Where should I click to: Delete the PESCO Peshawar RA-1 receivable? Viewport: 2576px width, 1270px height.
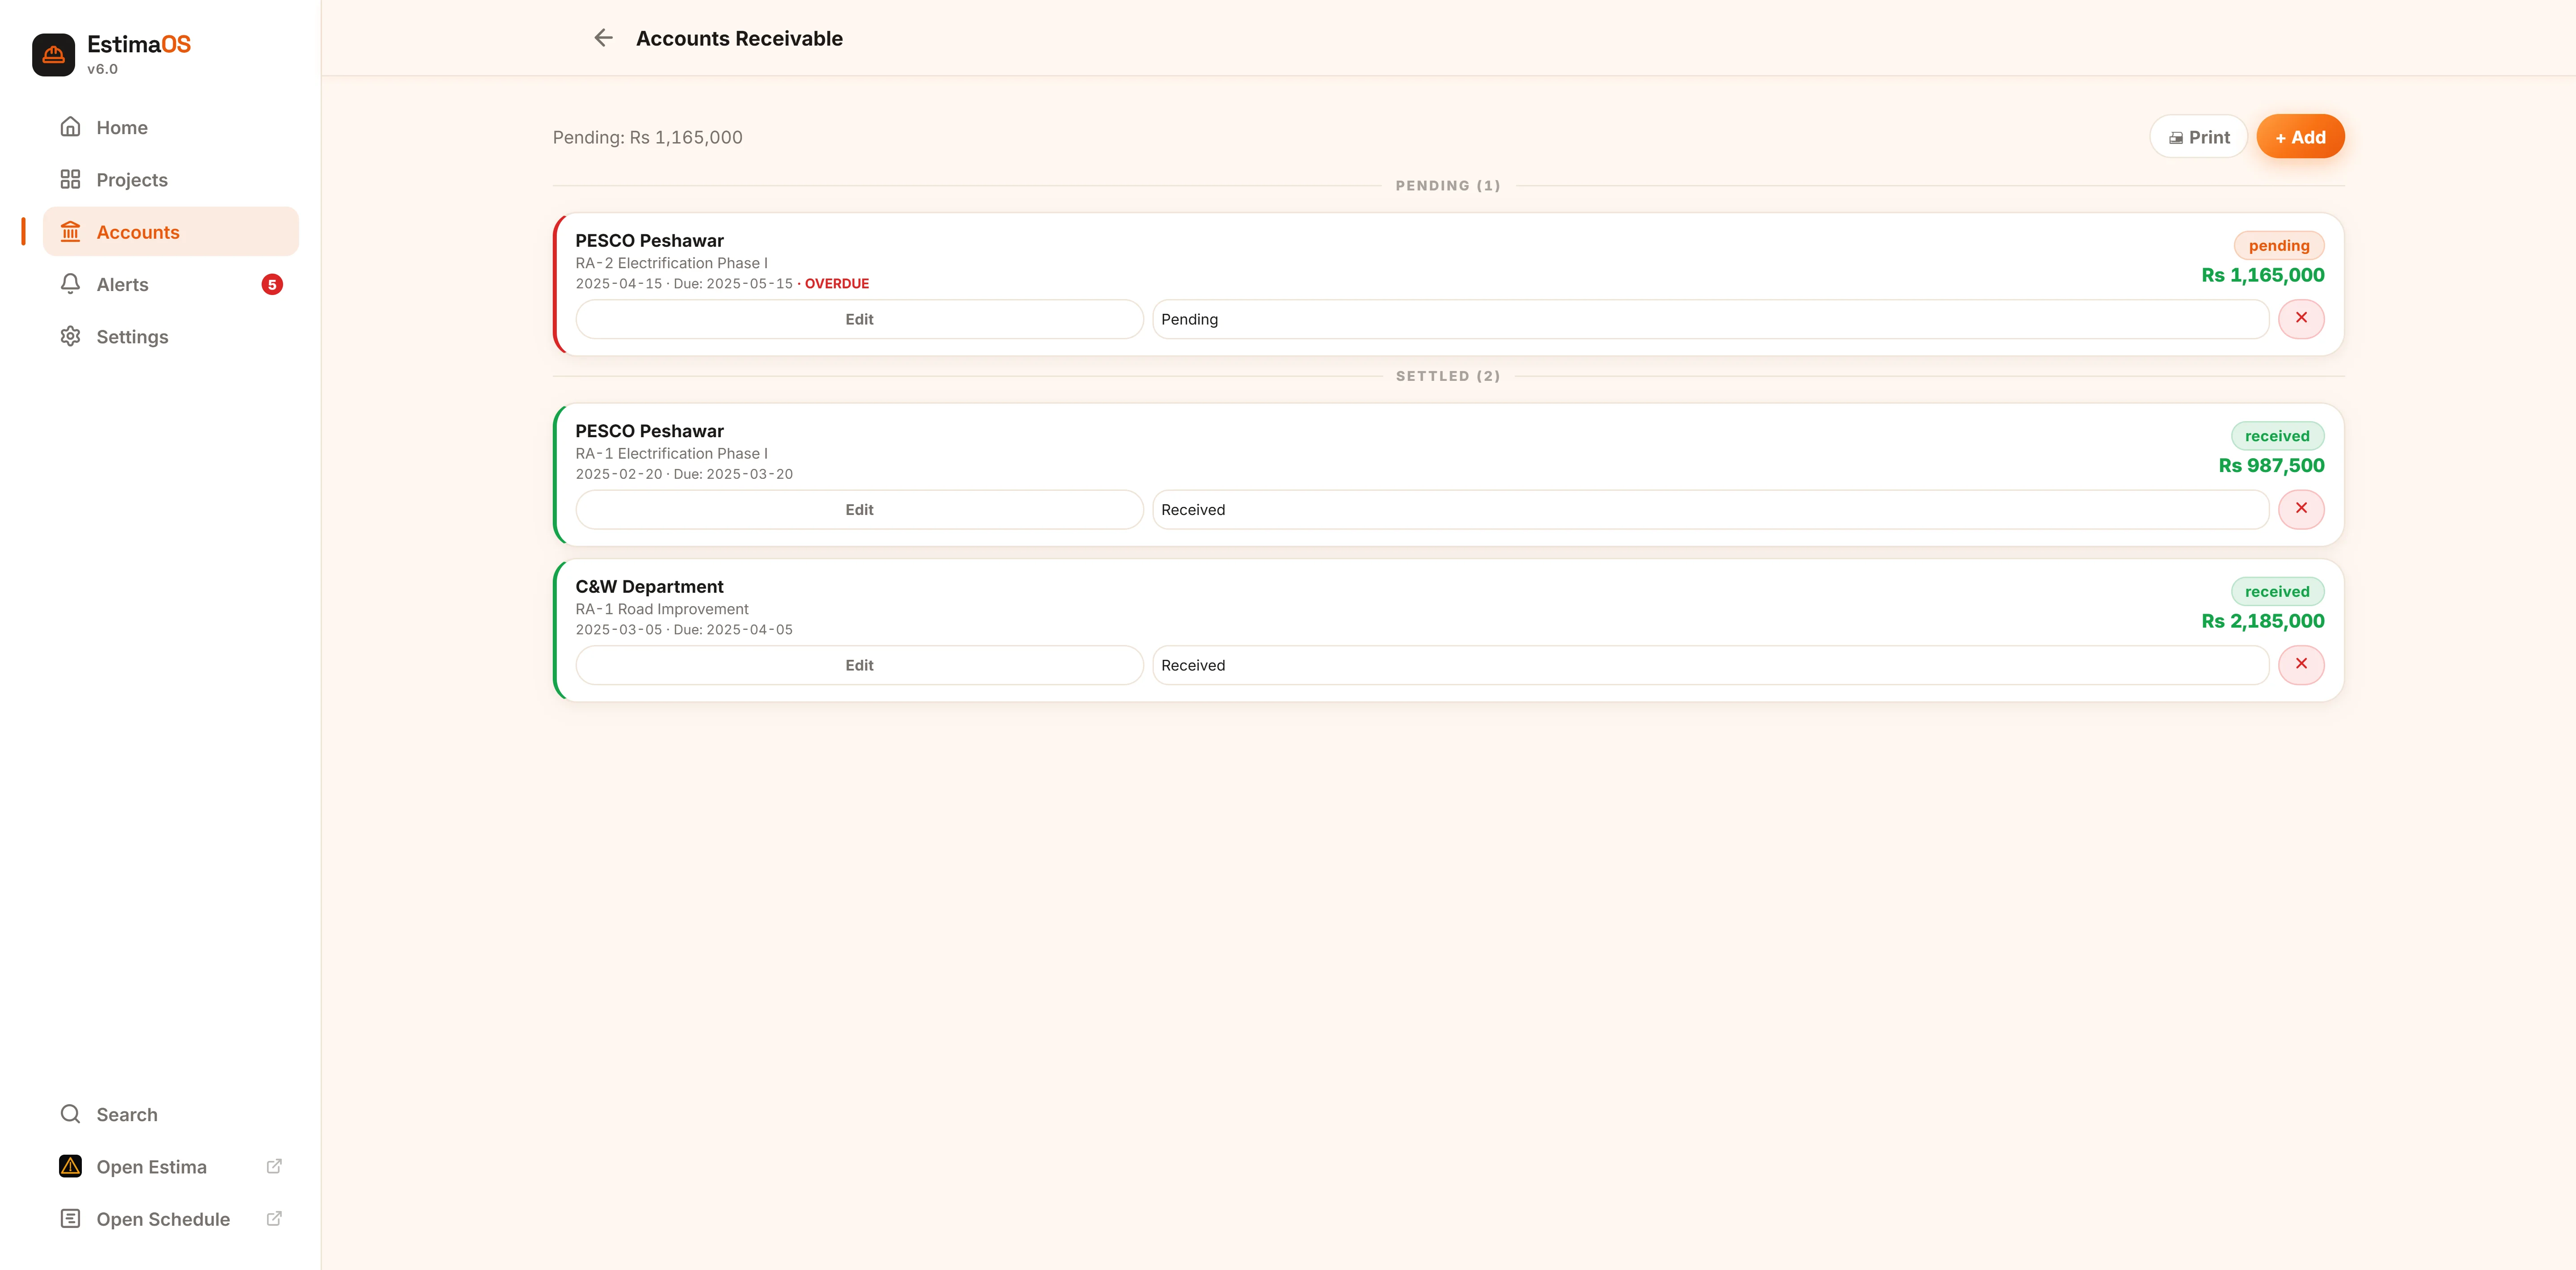[2301, 510]
